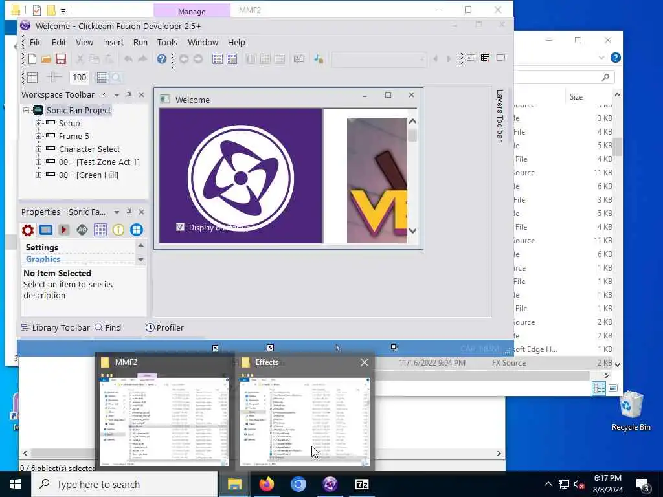Select the 00 - [Green Hill] frame
Viewport: 663px width, 497px height.
[x=88, y=175]
